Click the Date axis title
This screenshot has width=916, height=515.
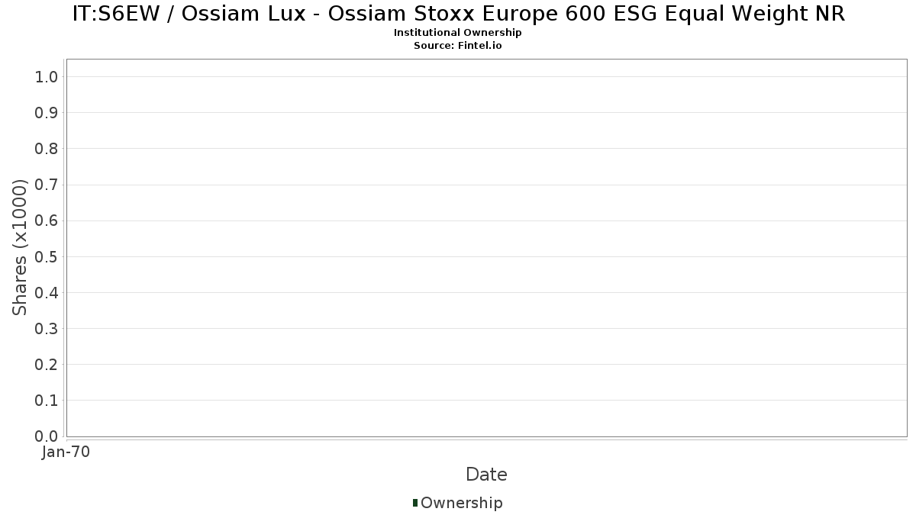[x=486, y=475]
